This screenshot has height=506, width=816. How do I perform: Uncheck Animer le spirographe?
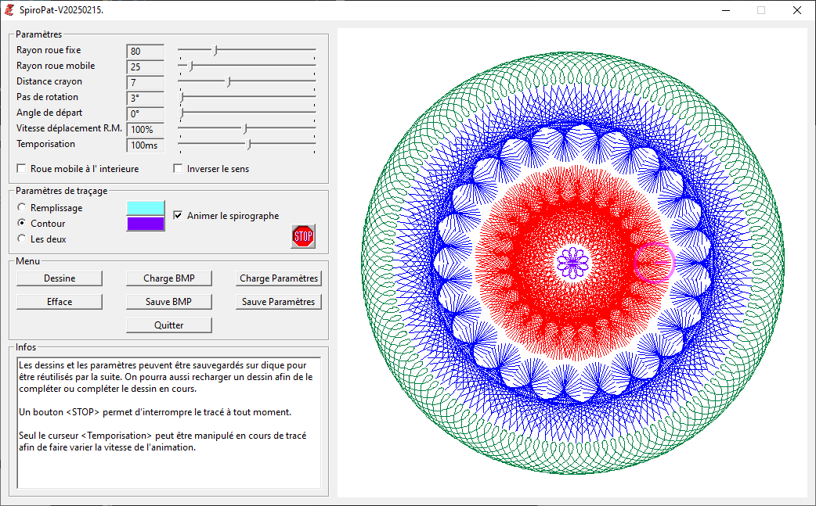point(179,216)
